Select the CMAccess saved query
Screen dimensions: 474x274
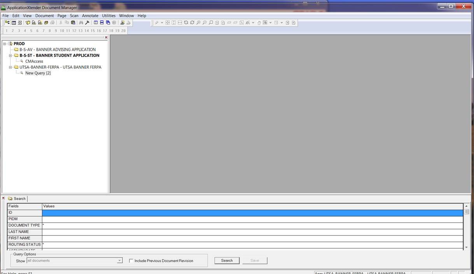click(x=34, y=61)
